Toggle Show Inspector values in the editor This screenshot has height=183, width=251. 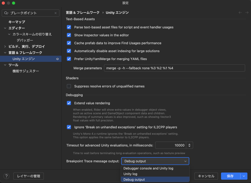[x=69, y=35]
